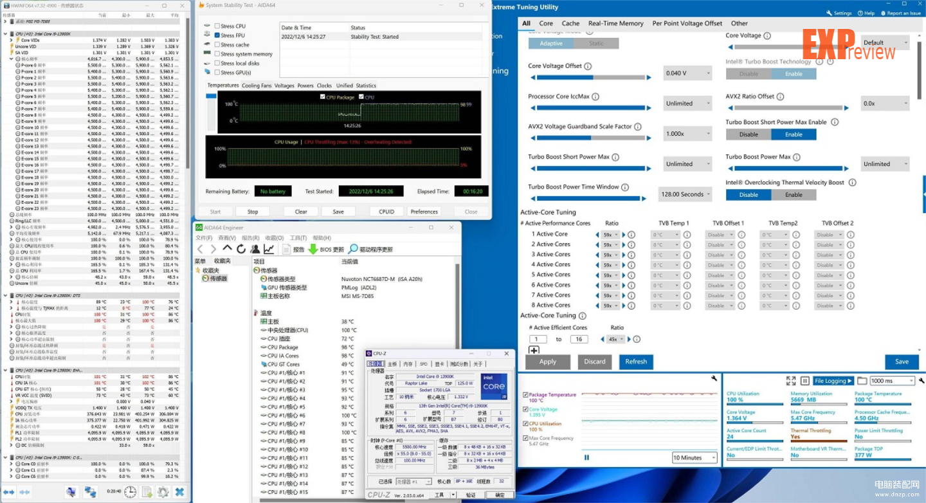Click the HWiNFO expand columns blue arrows icon

point(8,492)
